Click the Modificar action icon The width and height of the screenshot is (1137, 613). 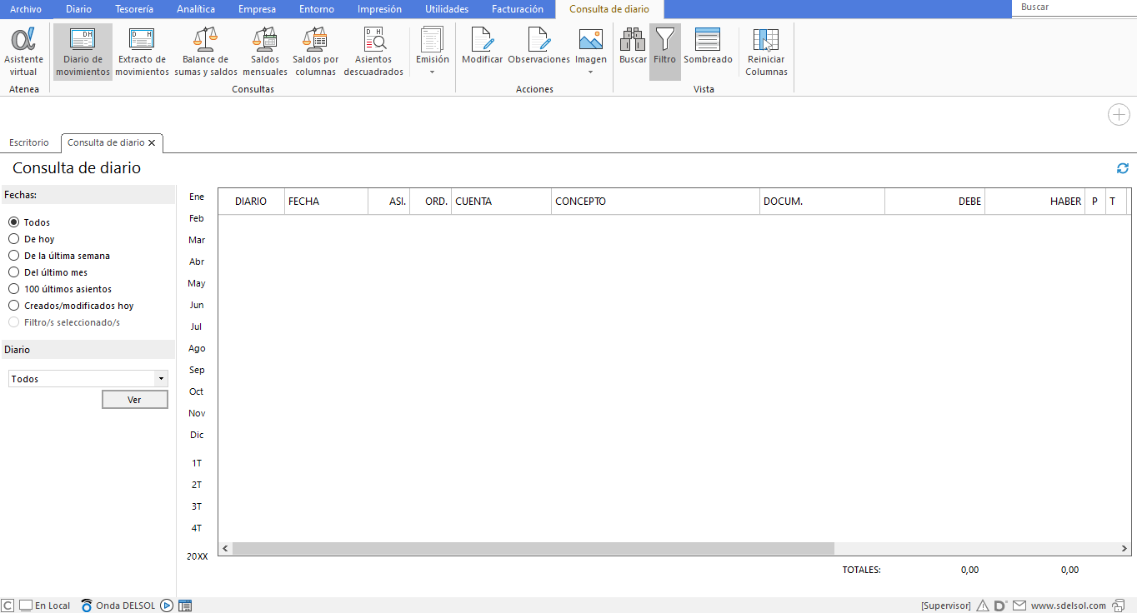tap(482, 39)
